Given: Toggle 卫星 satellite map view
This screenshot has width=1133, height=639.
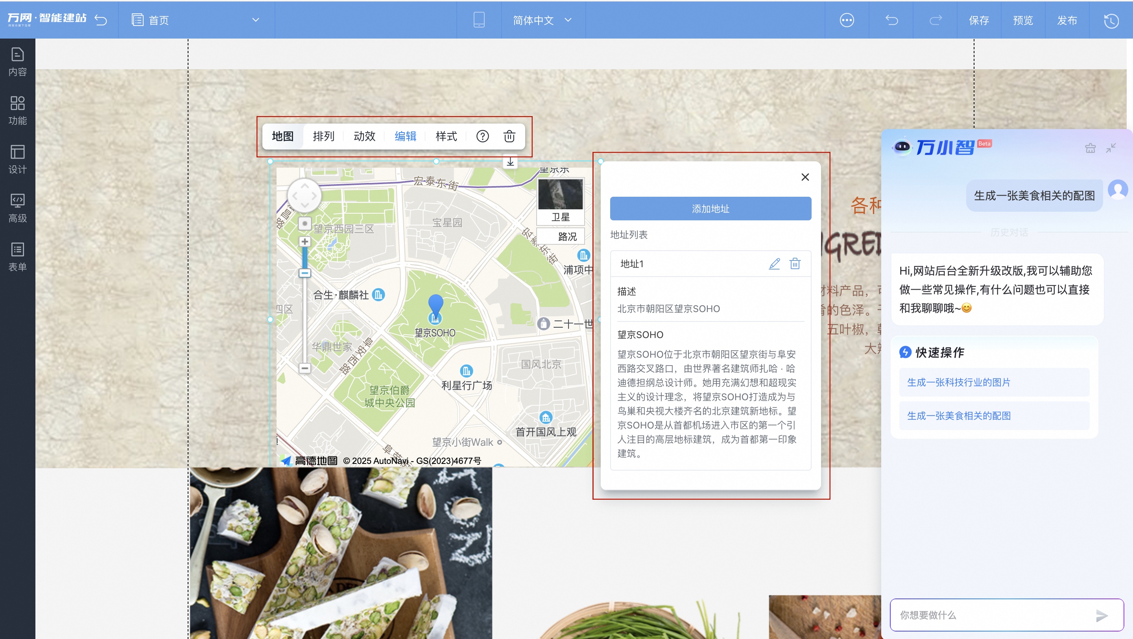Looking at the screenshot, I should [560, 201].
